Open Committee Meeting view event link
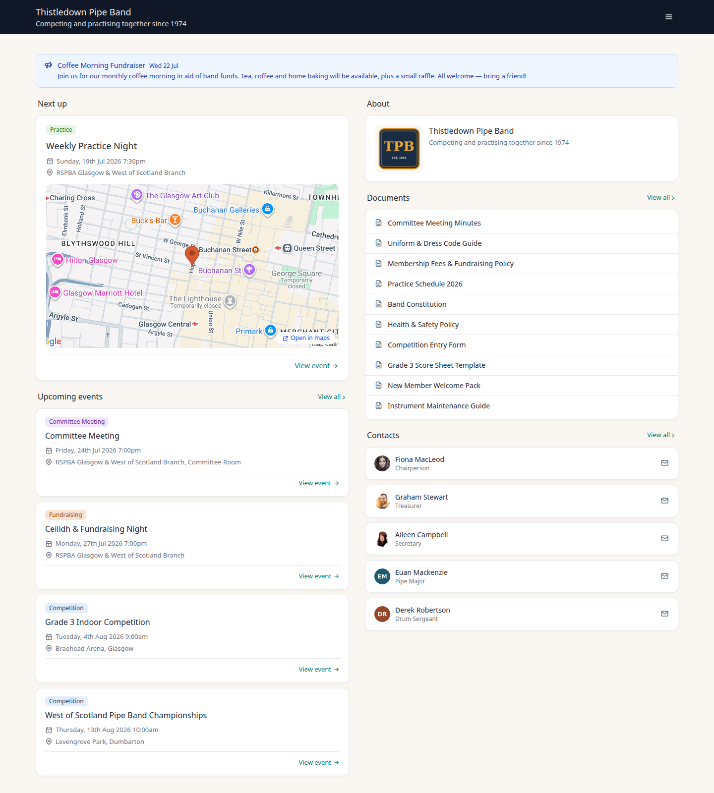This screenshot has height=793, width=714. 319,483
